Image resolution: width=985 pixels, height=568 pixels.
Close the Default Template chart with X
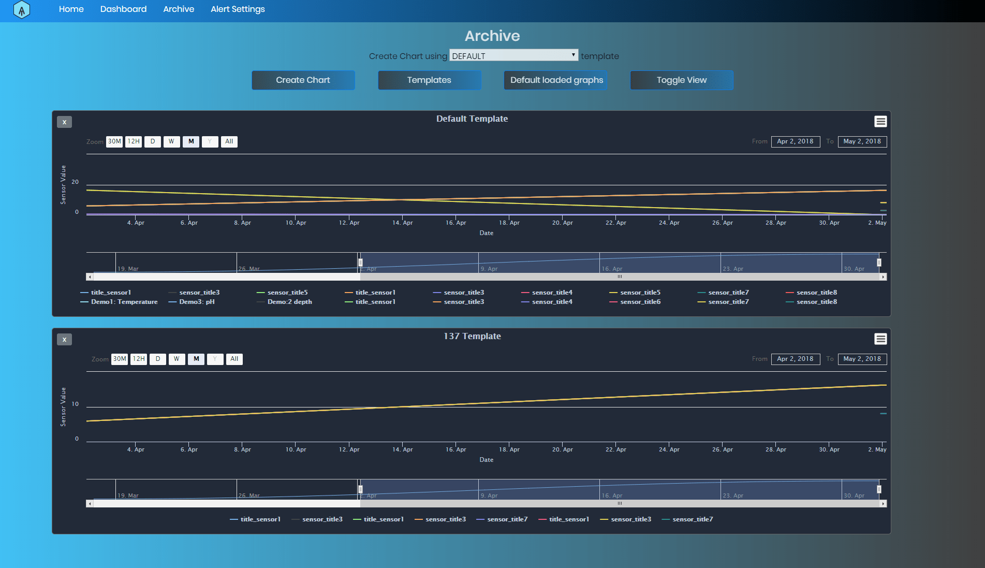pos(64,122)
